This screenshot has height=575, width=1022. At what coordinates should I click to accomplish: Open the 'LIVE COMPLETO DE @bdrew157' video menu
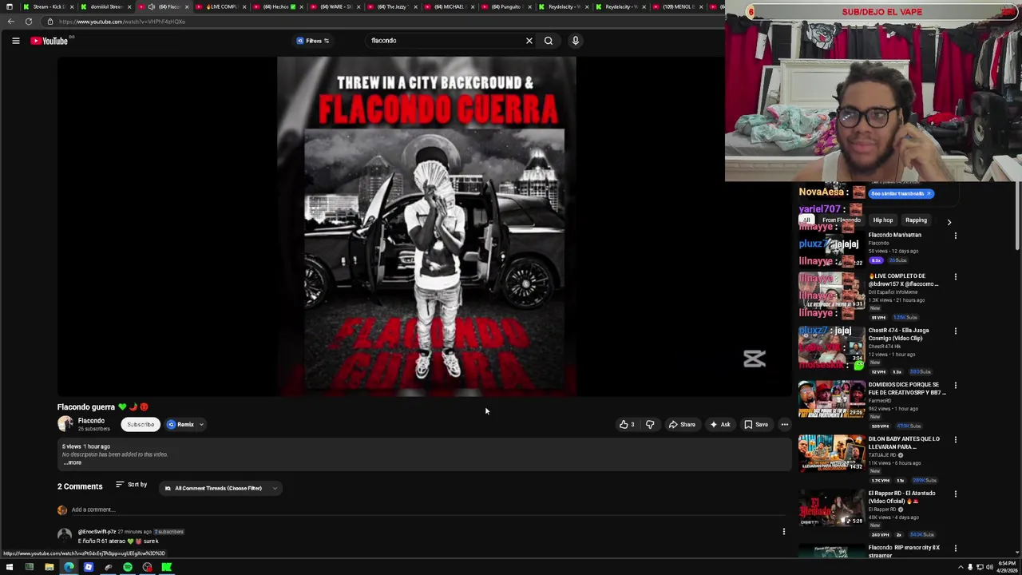955,277
